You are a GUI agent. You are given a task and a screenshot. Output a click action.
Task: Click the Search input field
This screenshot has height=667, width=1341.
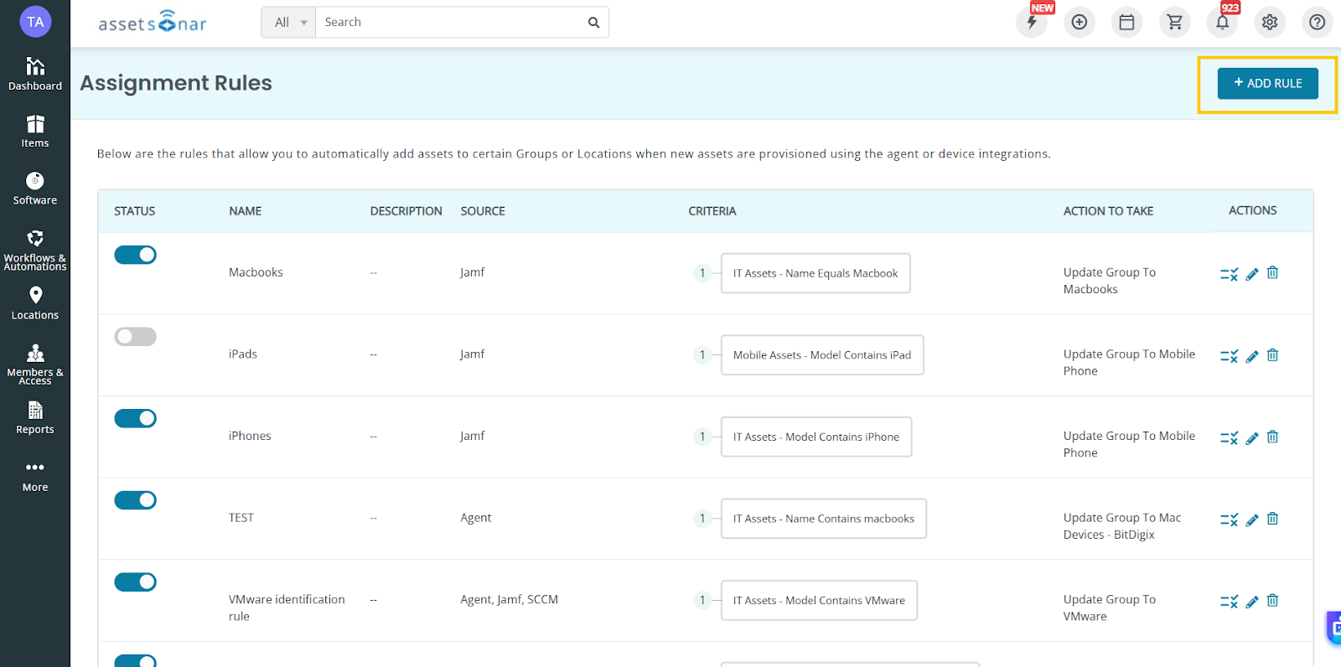[x=453, y=23]
